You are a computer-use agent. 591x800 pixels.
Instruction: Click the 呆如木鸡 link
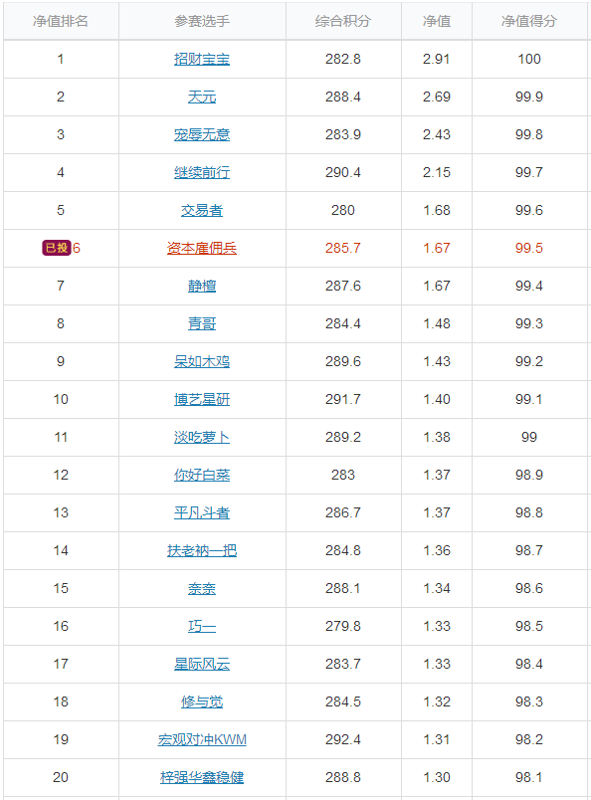coord(202,361)
